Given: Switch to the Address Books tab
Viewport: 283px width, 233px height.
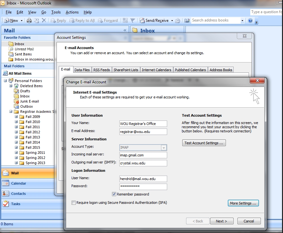Looking at the screenshot, I should (221, 70).
